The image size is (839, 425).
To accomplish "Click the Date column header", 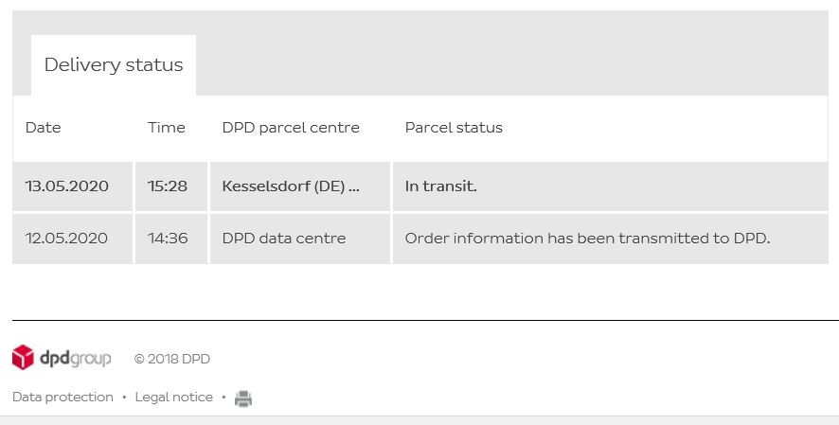I will 44,128.
